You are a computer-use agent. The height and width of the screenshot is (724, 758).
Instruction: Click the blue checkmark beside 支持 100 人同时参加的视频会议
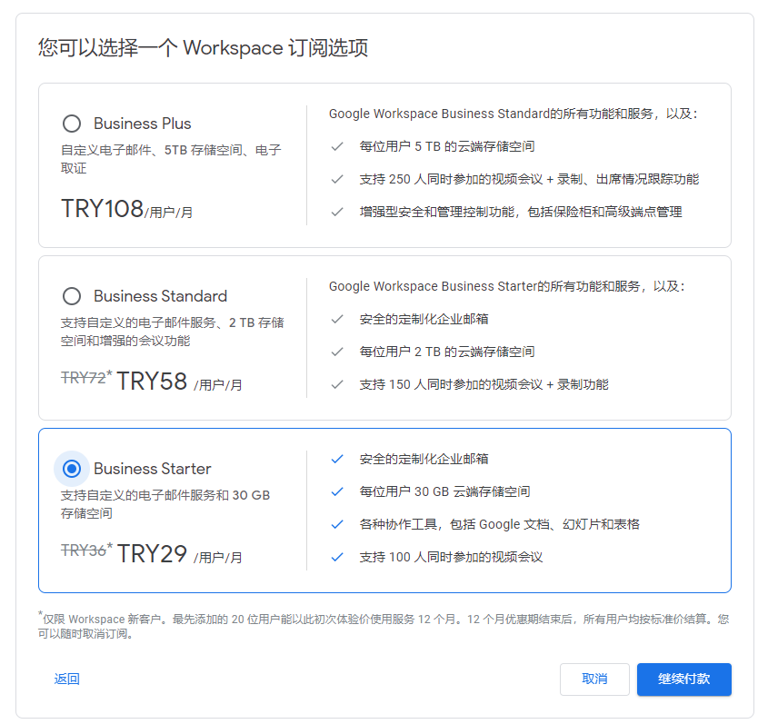(x=337, y=557)
